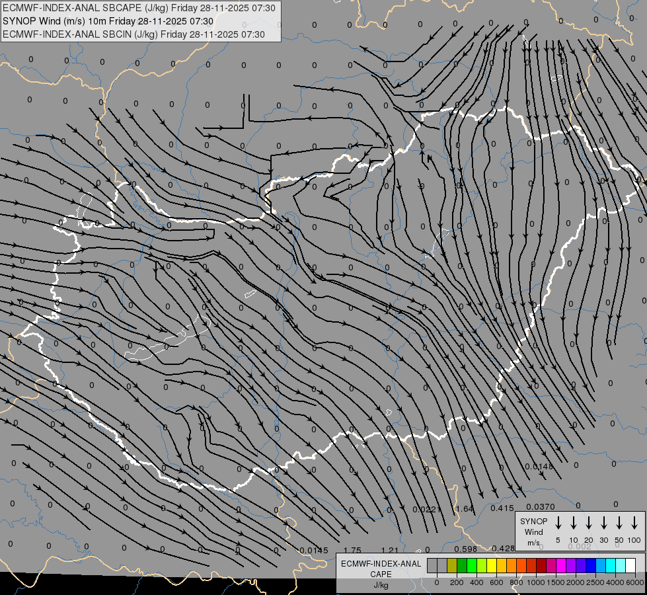647x595 pixels.
Task: Select the dark green CAPE legend swatch
Action: [x=462, y=565]
